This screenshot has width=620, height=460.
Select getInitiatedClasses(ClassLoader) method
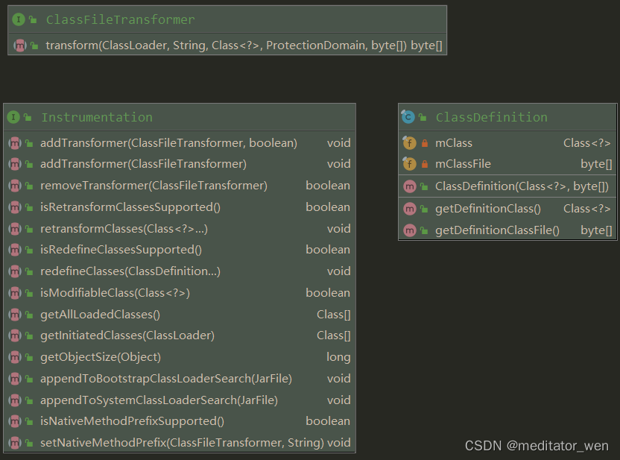127,335
